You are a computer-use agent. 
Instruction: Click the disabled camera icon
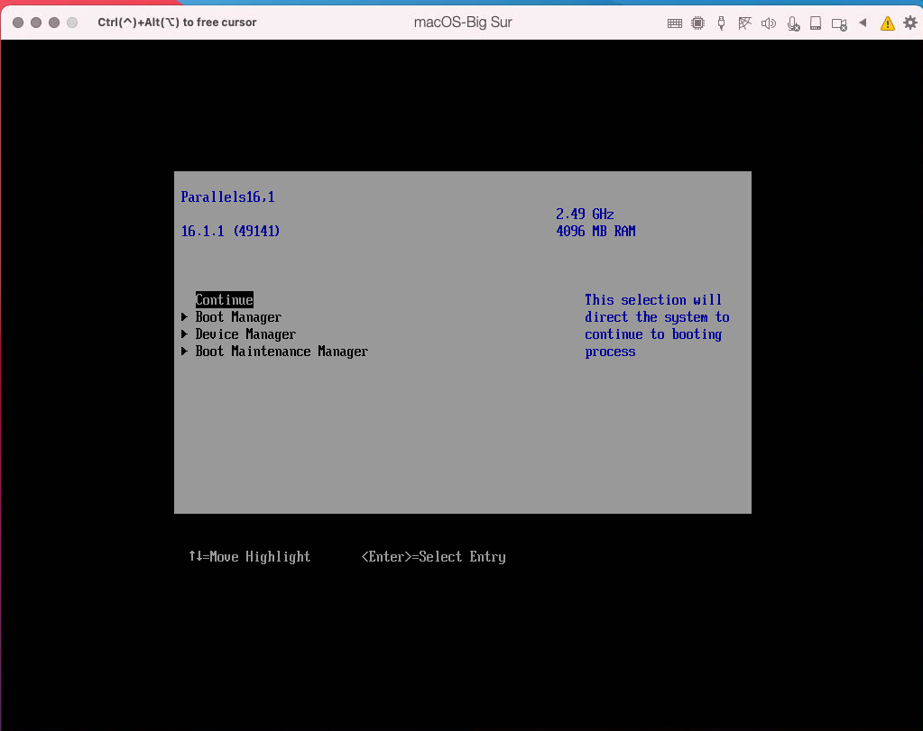[839, 24]
